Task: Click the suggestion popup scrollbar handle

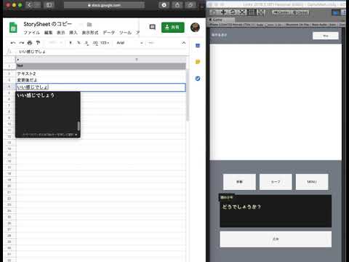Action: point(79,126)
